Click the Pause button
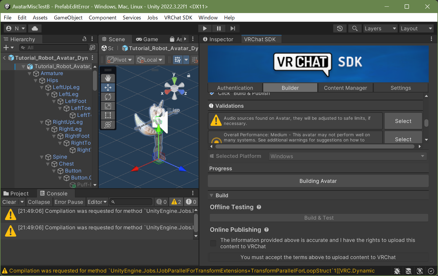 coord(219,28)
